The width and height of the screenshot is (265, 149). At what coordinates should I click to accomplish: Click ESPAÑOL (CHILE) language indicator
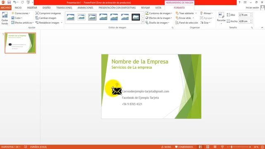(38, 147)
